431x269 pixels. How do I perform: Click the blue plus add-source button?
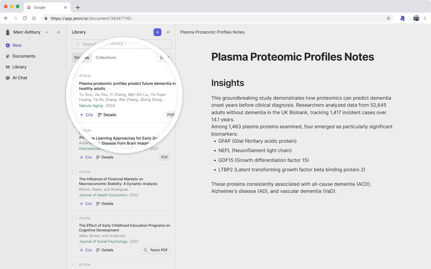157,32
